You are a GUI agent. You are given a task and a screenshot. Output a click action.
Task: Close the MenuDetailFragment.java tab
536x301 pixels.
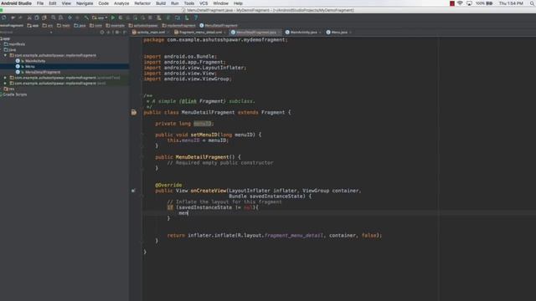[x=279, y=33]
